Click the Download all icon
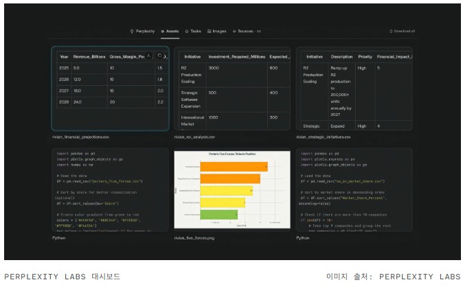 391,31
